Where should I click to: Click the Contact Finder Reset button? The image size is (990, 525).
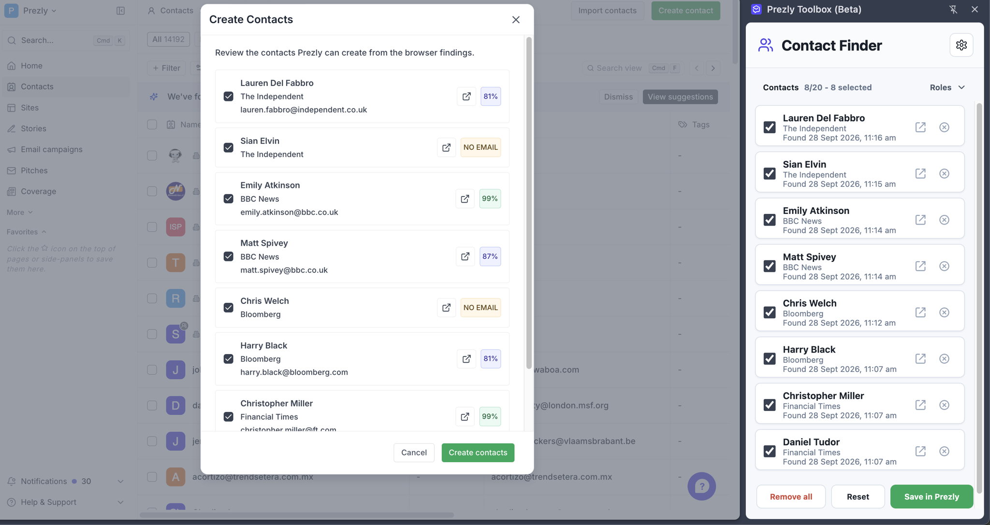(858, 497)
